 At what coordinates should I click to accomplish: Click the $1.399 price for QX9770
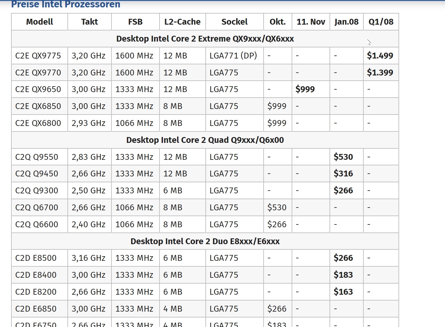tap(380, 73)
